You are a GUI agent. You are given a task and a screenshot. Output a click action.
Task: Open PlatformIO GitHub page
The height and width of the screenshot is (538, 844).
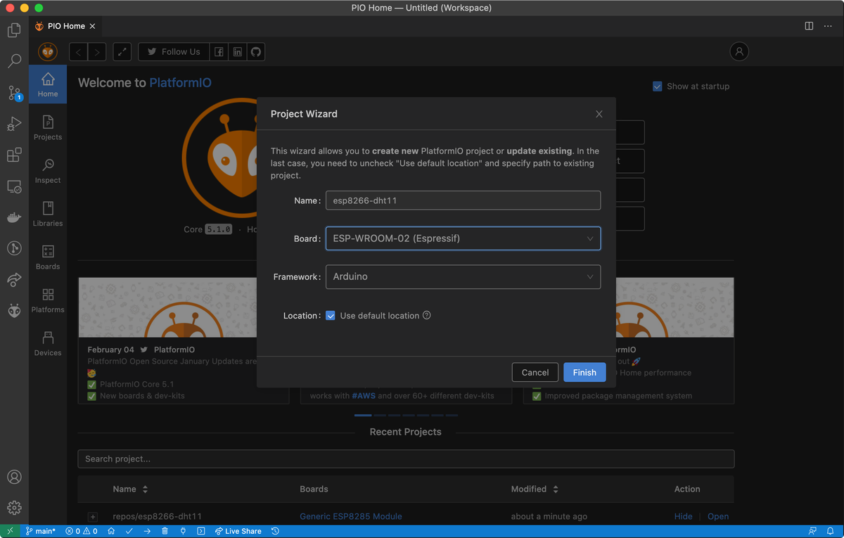[x=256, y=52]
